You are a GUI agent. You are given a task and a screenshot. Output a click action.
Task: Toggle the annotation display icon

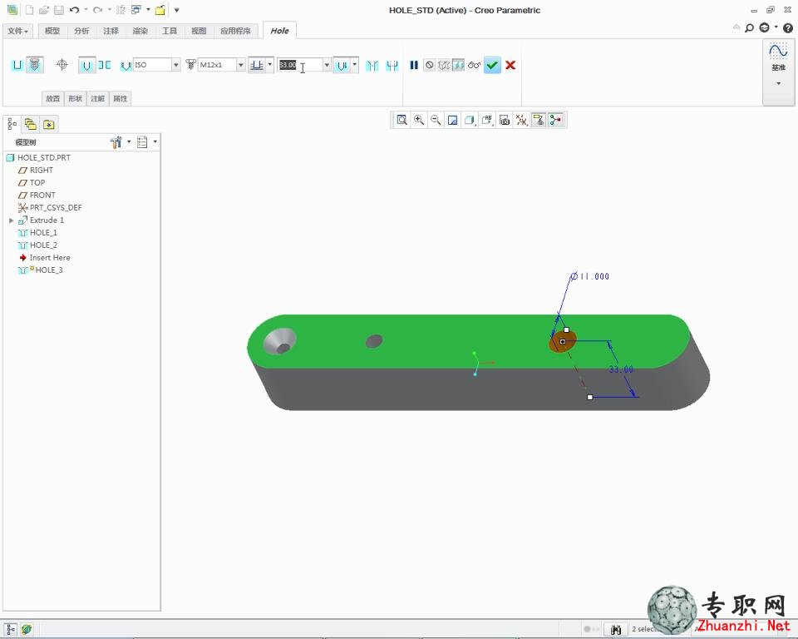pos(539,121)
